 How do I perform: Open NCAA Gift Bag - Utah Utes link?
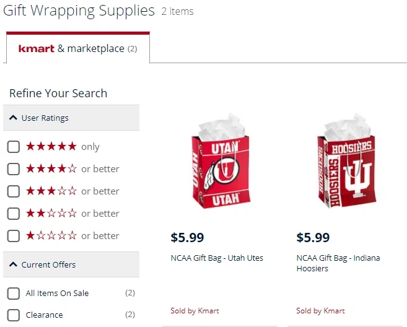217,258
